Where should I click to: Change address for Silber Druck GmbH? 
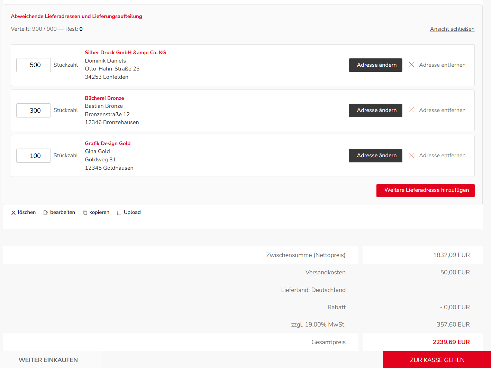(x=375, y=65)
